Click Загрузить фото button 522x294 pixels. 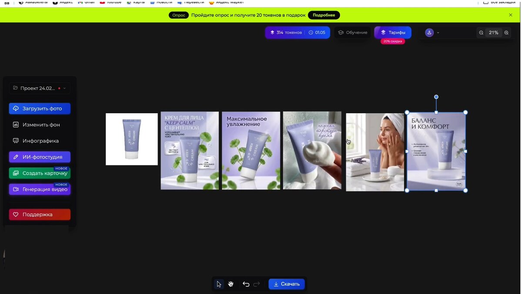coord(40,108)
